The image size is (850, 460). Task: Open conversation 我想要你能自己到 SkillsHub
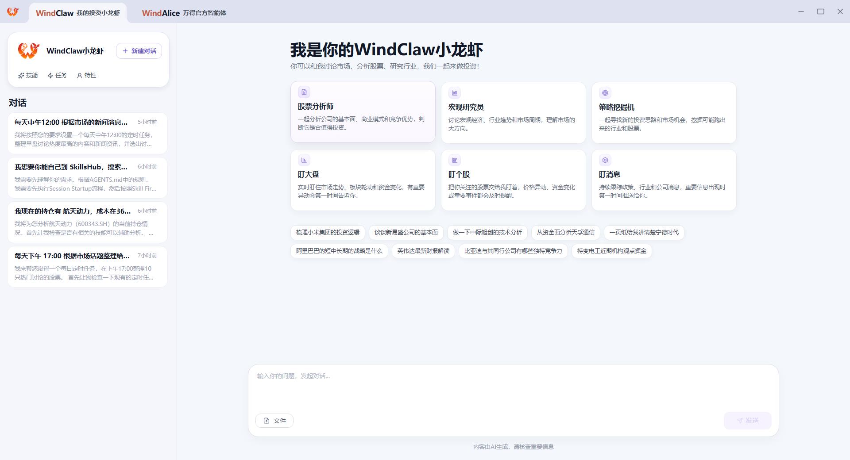click(87, 178)
